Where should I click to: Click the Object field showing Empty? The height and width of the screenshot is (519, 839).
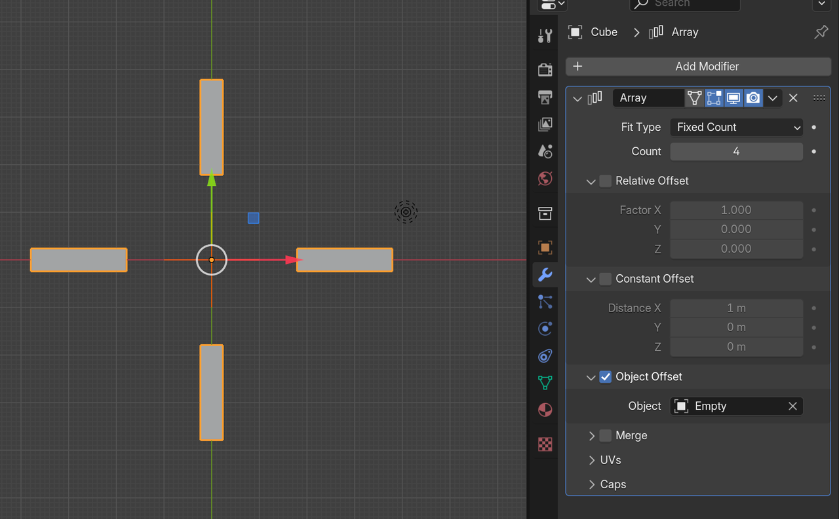(x=737, y=406)
